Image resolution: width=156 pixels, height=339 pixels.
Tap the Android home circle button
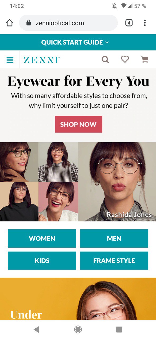78,329
